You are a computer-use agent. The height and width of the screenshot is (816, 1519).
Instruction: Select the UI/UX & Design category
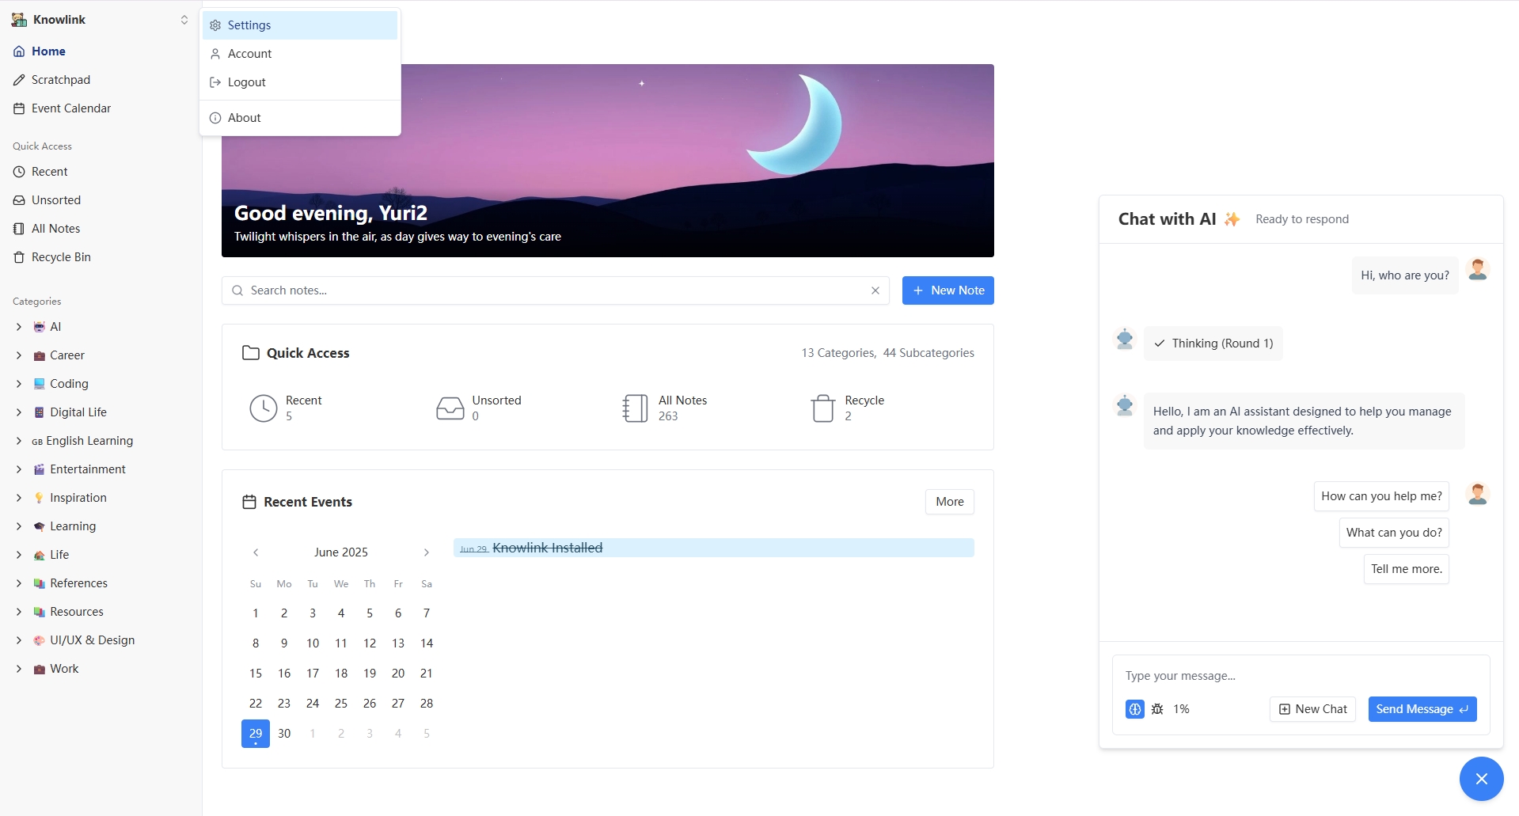click(x=101, y=640)
